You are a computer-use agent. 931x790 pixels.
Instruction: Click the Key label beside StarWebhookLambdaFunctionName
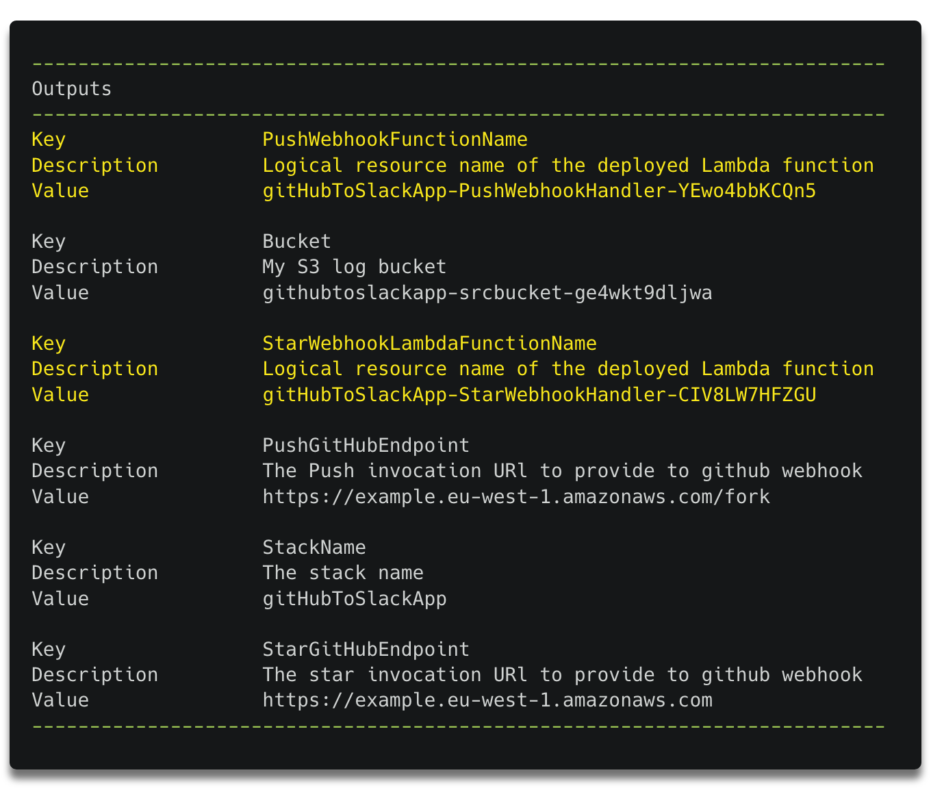tap(49, 344)
